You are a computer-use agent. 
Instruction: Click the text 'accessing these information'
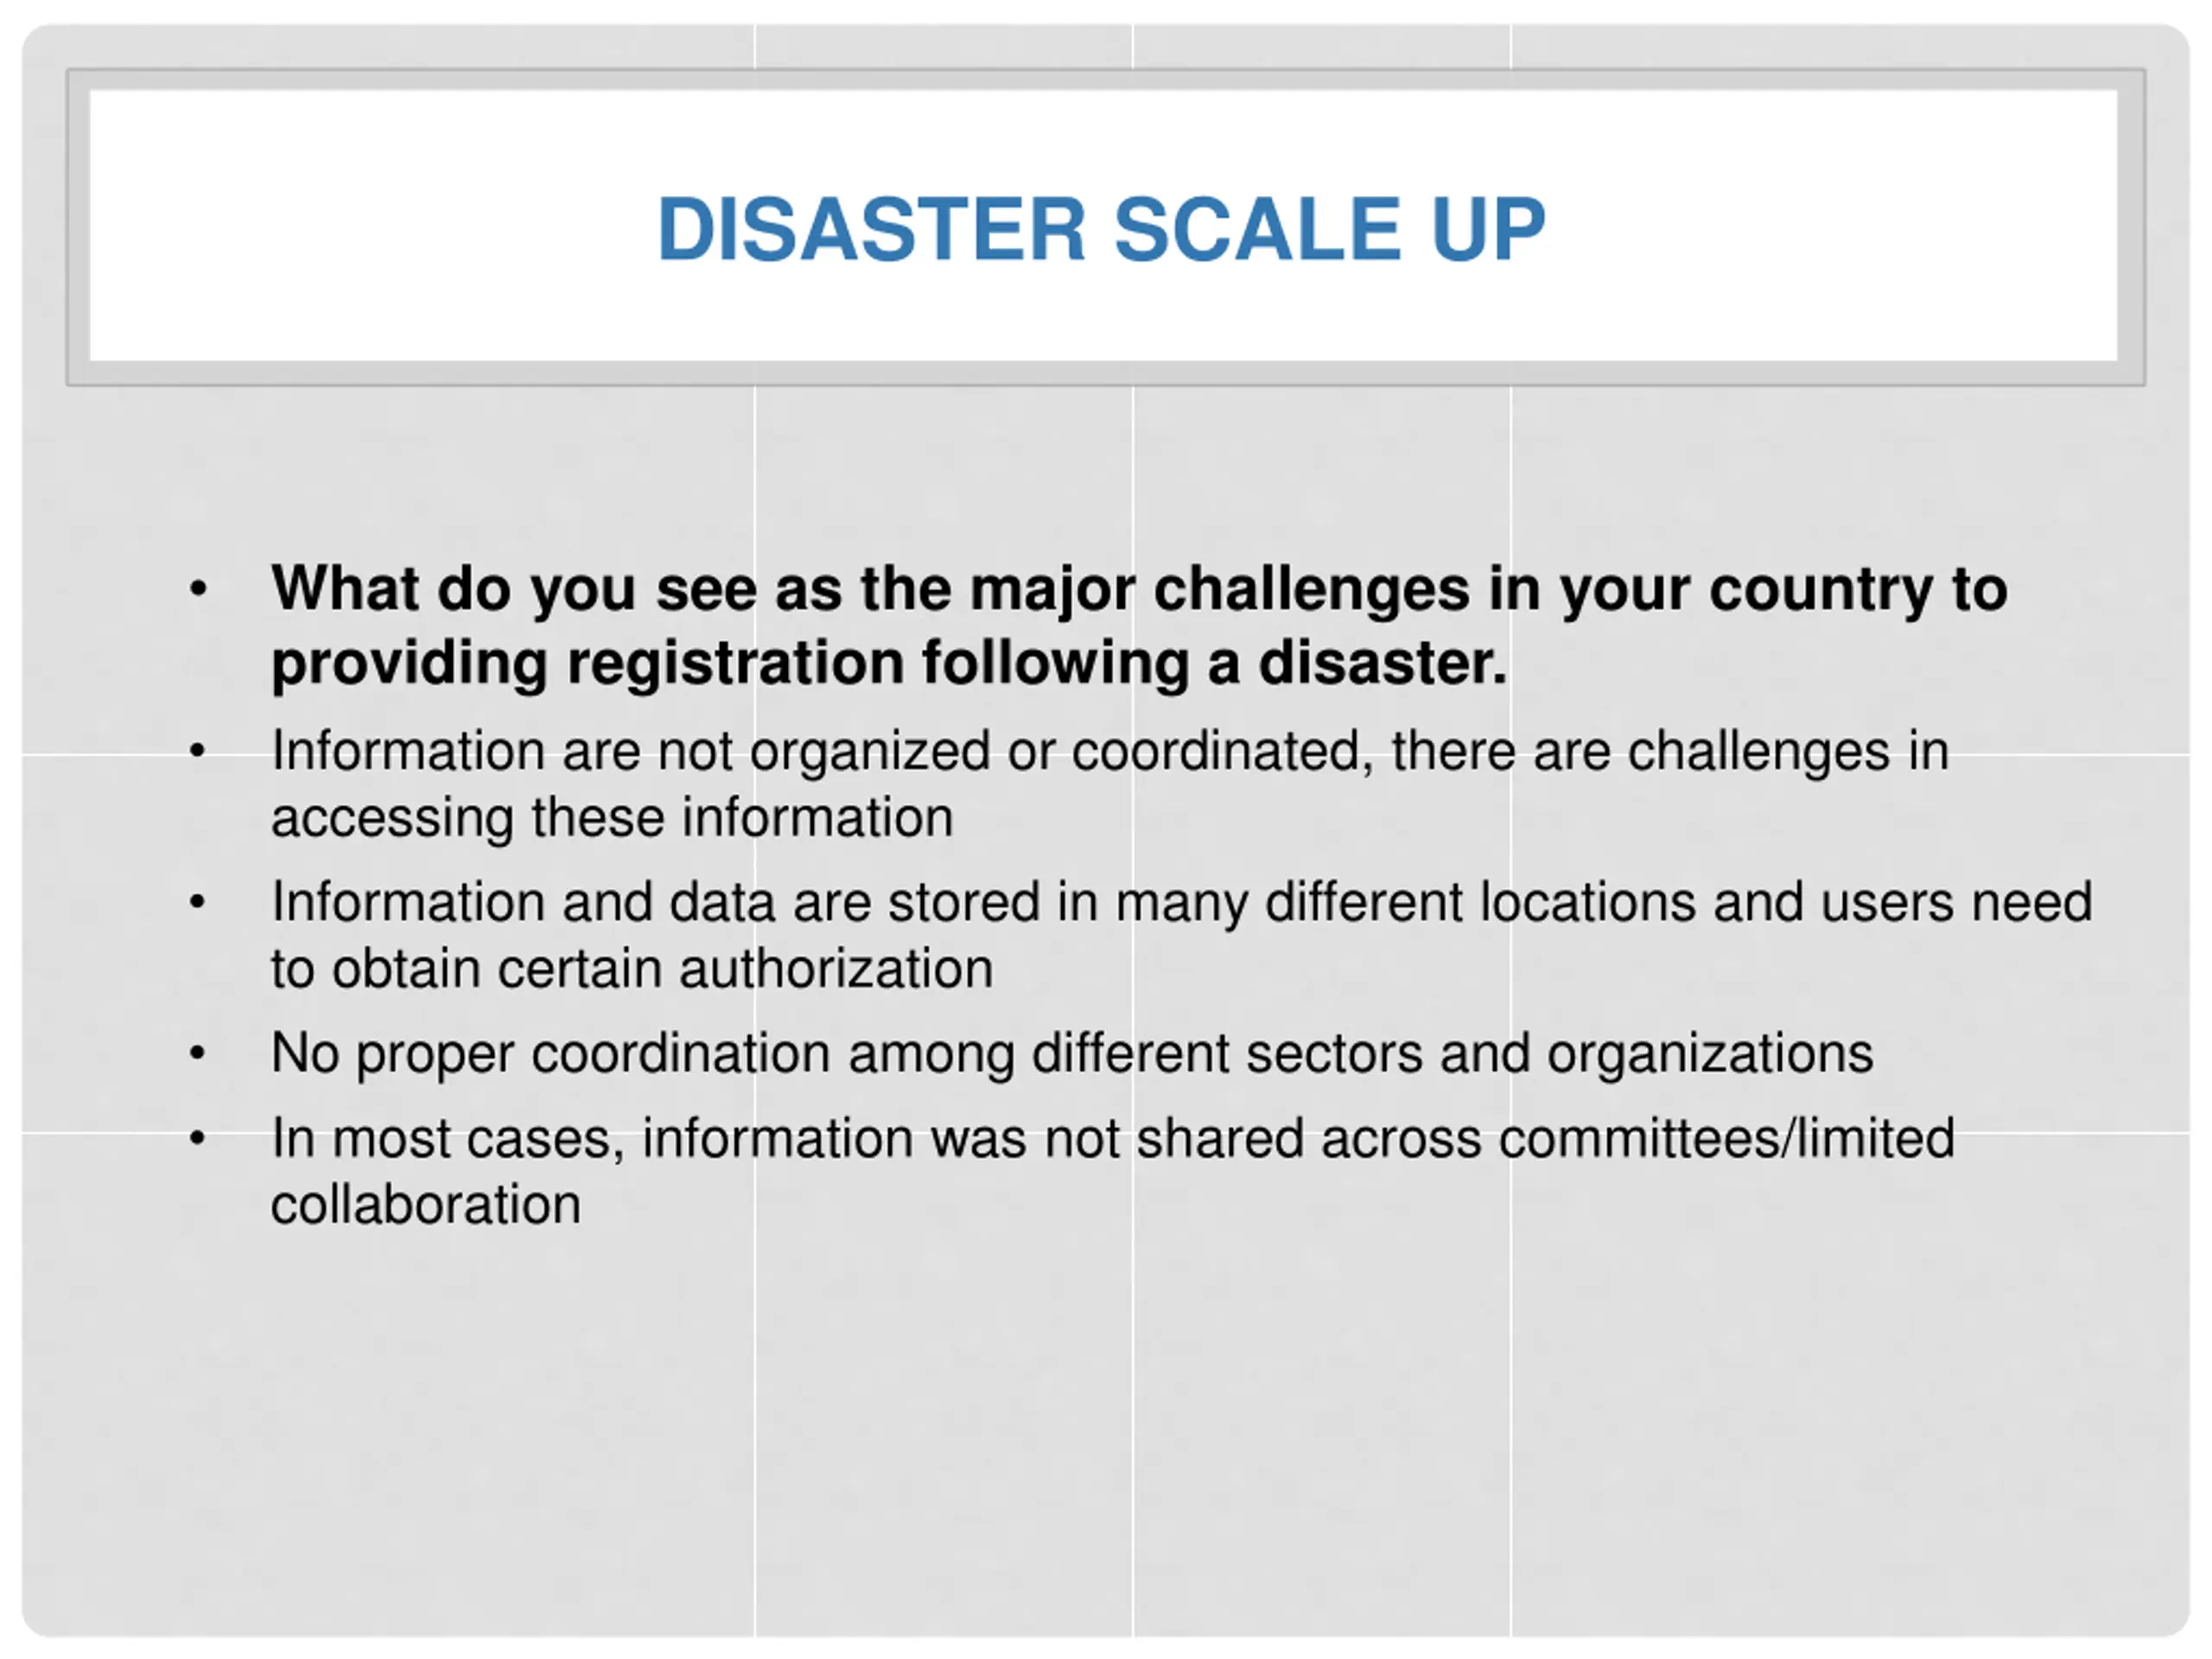click(x=612, y=818)
